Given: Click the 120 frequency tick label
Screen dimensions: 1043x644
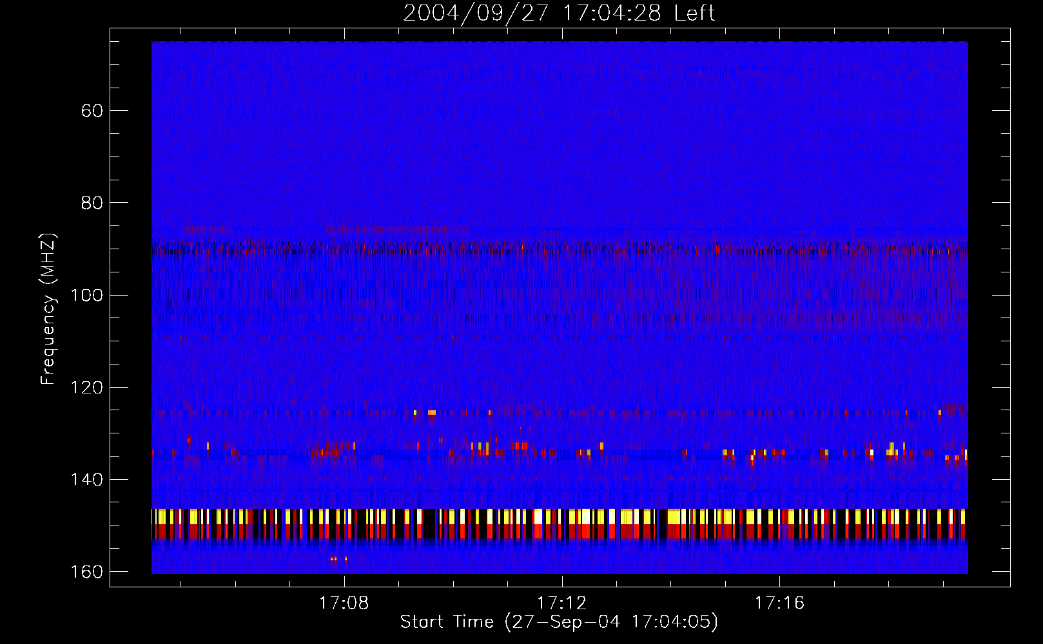Looking at the screenshot, I should [86, 388].
